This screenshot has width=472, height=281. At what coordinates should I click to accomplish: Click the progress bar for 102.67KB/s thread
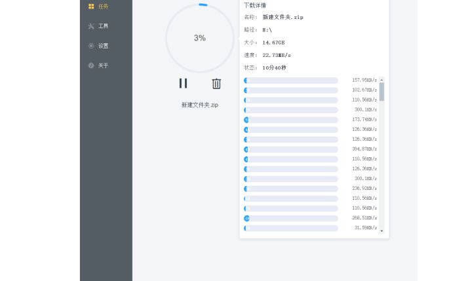coord(291,90)
